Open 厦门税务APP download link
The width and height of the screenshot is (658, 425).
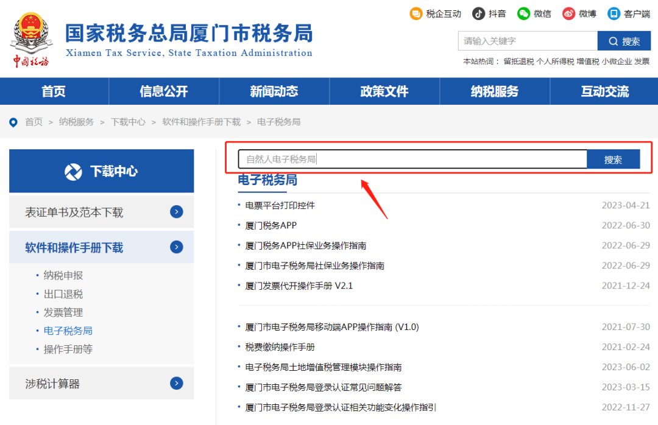pos(271,225)
